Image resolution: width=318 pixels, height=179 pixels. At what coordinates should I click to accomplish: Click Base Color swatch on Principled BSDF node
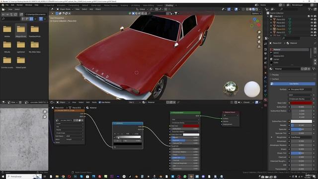click(191, 126)
